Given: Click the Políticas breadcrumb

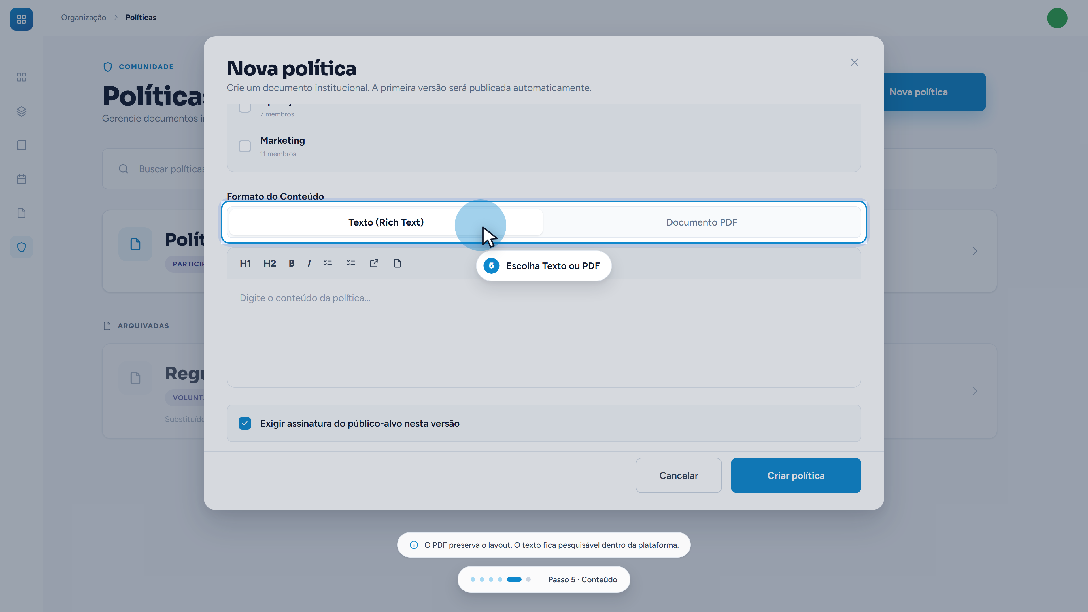Looking at the screenshot, I should (x=141, y=17).
